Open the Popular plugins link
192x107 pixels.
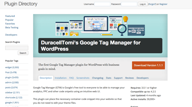coord(9,20)
